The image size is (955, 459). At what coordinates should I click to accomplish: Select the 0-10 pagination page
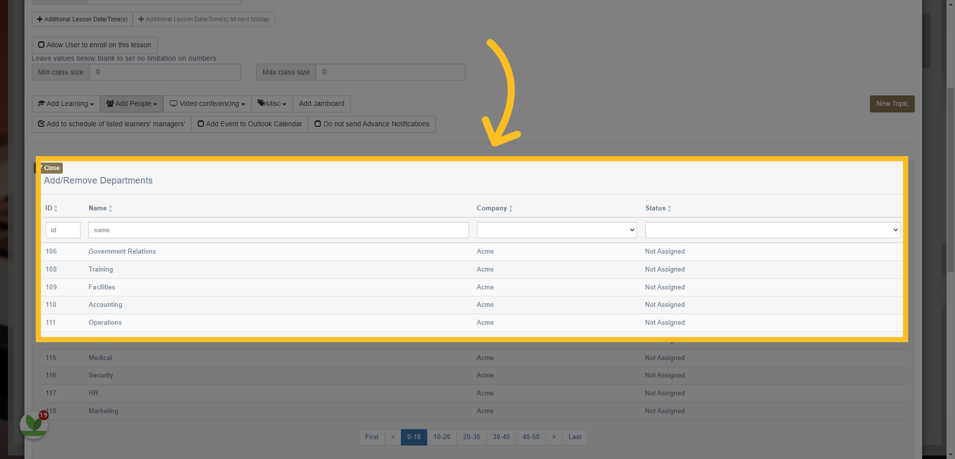414,437
